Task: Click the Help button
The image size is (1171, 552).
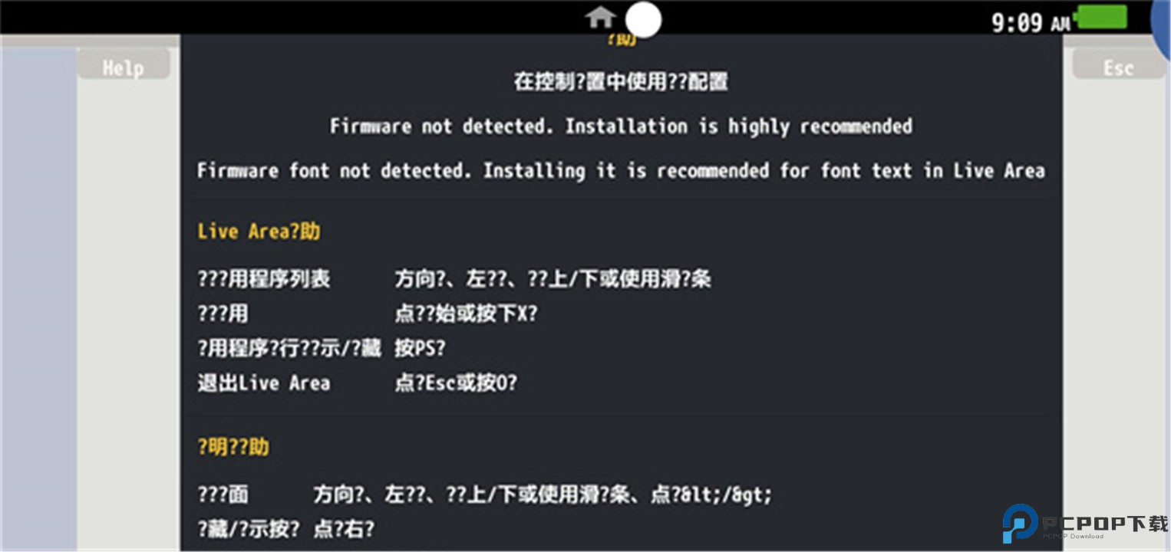Action: point(124,67)
